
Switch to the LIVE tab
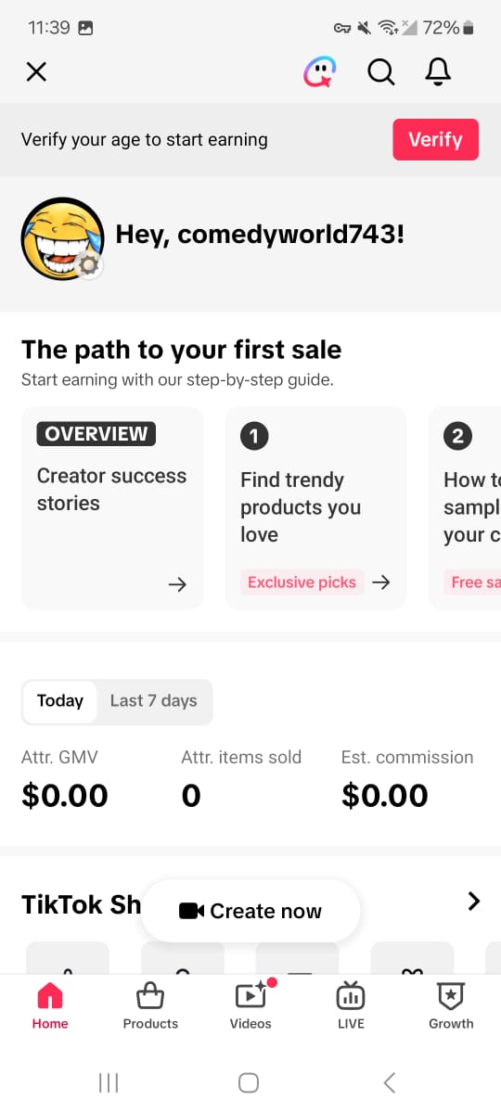point(351,1005)
